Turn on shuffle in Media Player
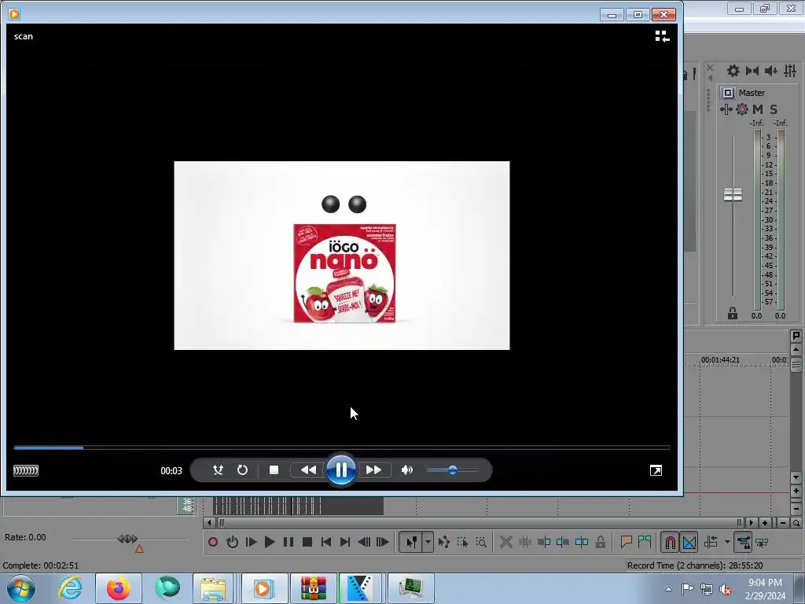This screenshot has height=604, width=805. (x=218, y=470)
